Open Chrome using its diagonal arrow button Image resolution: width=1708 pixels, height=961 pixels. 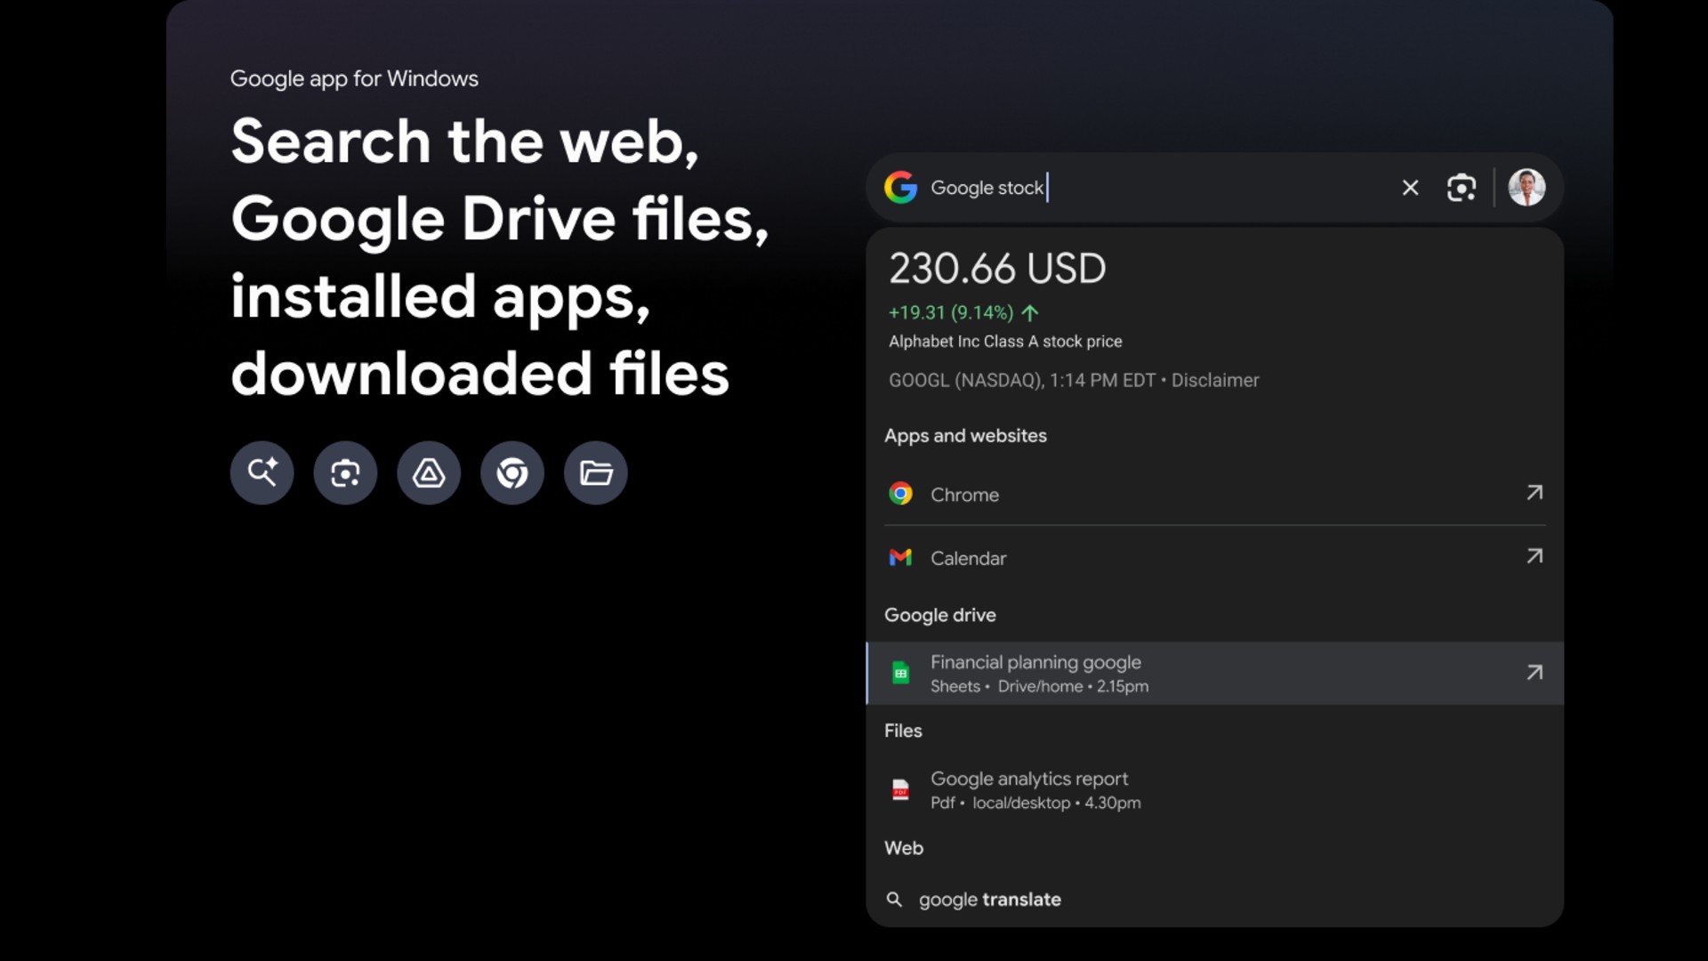coord(1535,493)
